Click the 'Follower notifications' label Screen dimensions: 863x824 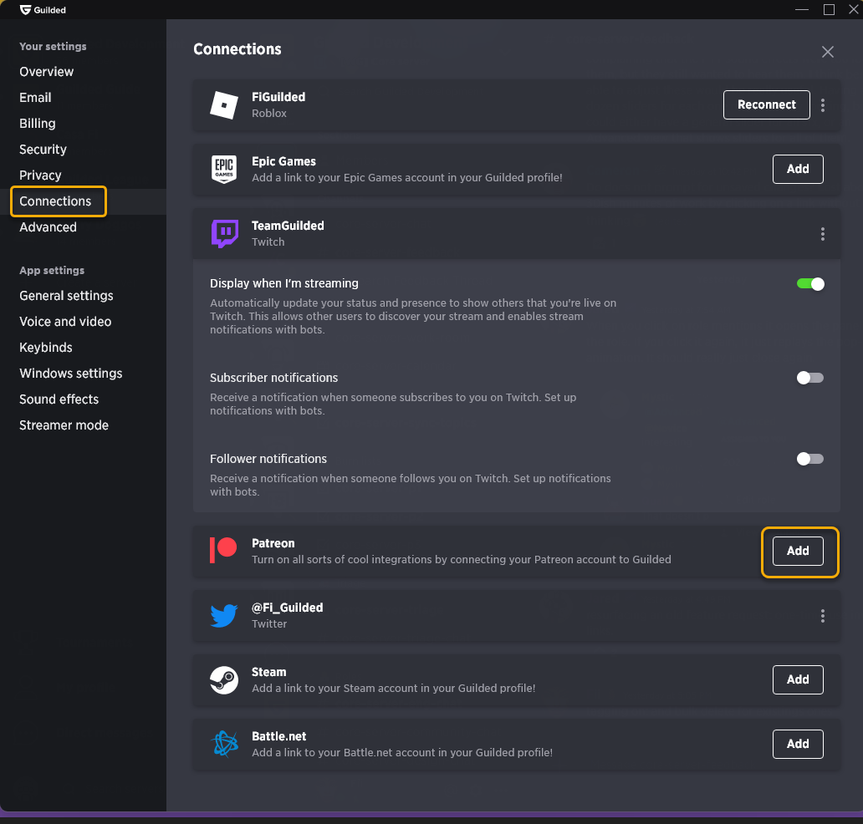tap(268, 458)
